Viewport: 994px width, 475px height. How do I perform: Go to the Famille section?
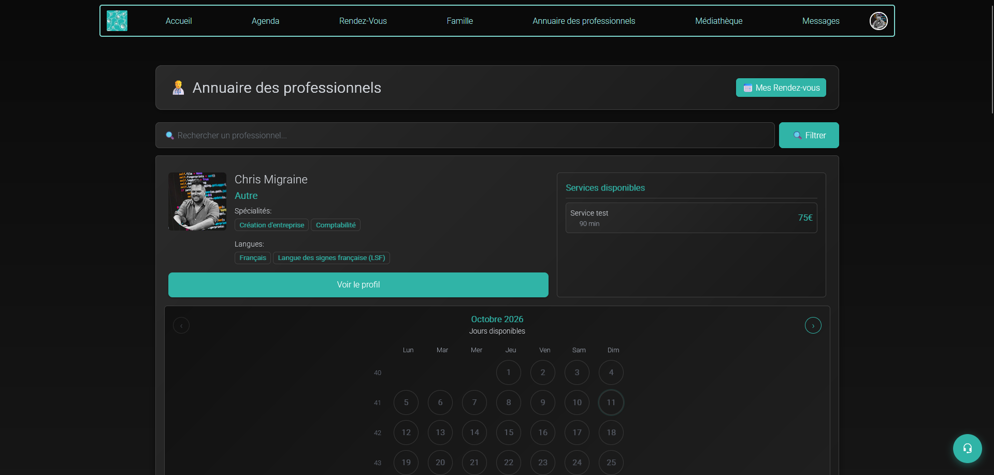tap(460, 21)
